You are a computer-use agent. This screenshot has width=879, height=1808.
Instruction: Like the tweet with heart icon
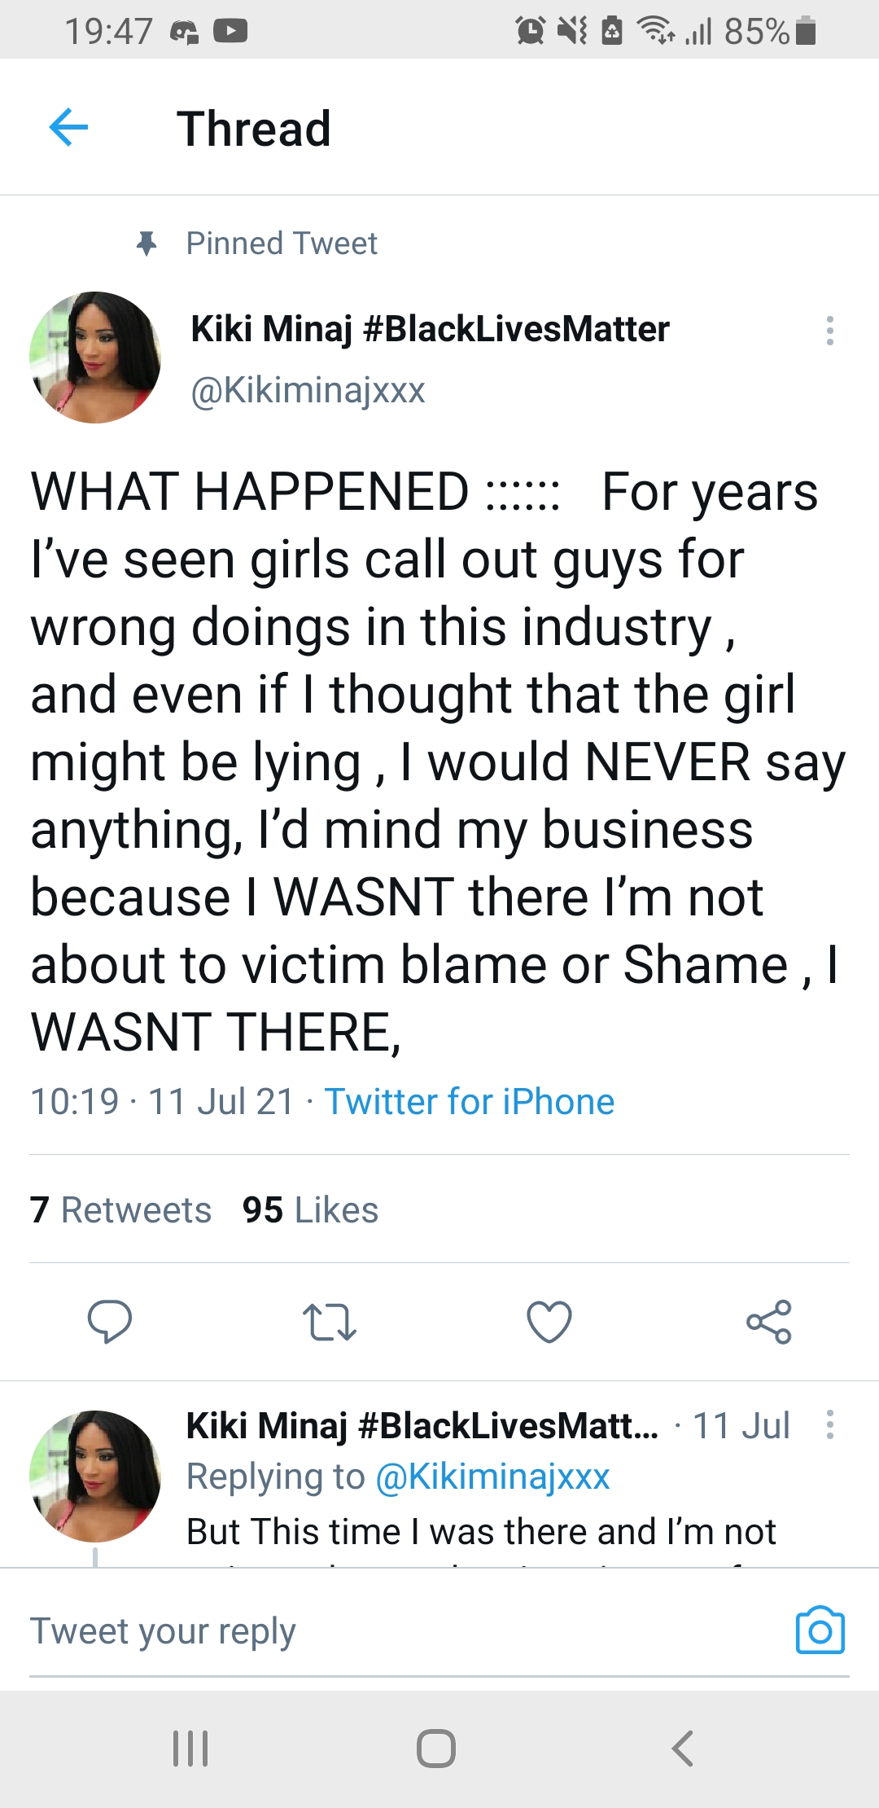(x=549, y=1321)
